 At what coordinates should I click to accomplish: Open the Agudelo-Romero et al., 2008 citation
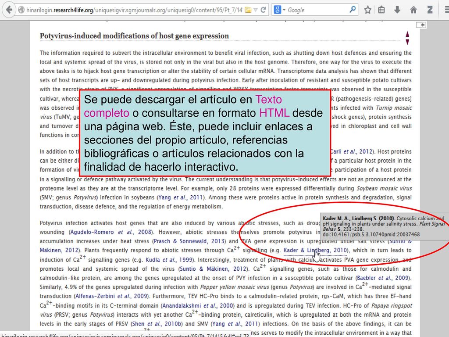coord(110,232)
